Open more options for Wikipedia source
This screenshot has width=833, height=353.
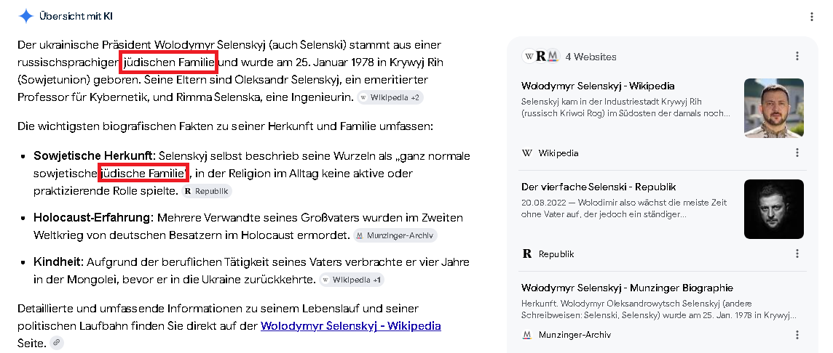point(797,153)
